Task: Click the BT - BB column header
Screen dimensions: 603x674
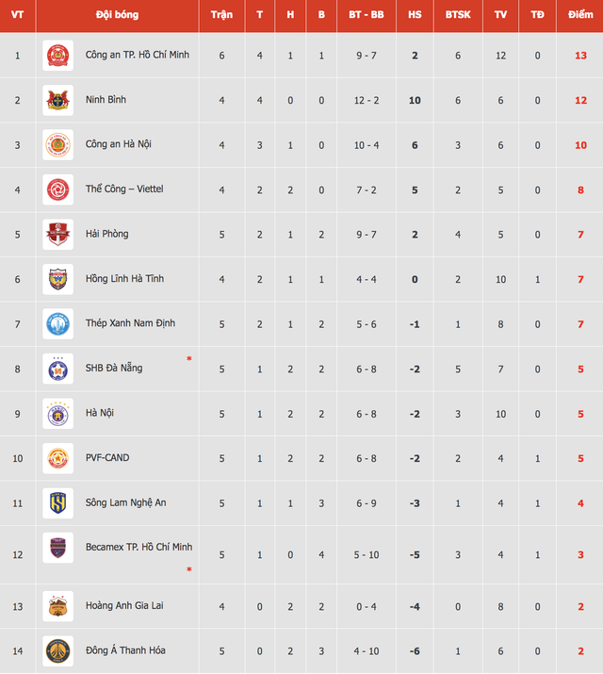Action: point(366,15)
